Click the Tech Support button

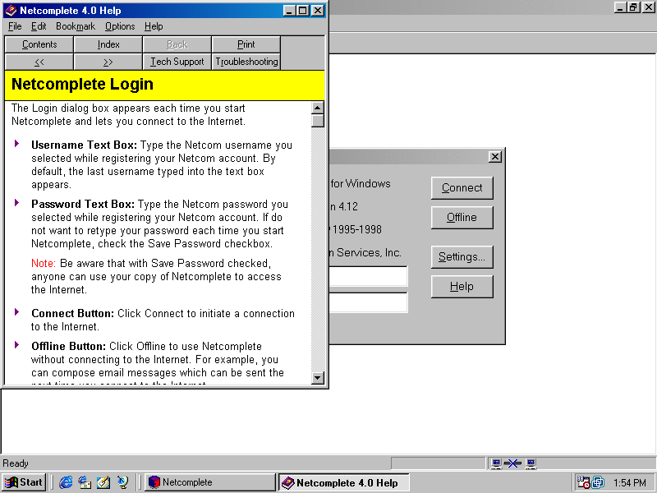(177, 62)
